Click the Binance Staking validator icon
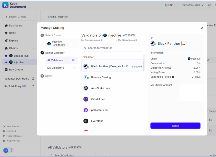Screen dimensions: 216x157 point(86,77)
